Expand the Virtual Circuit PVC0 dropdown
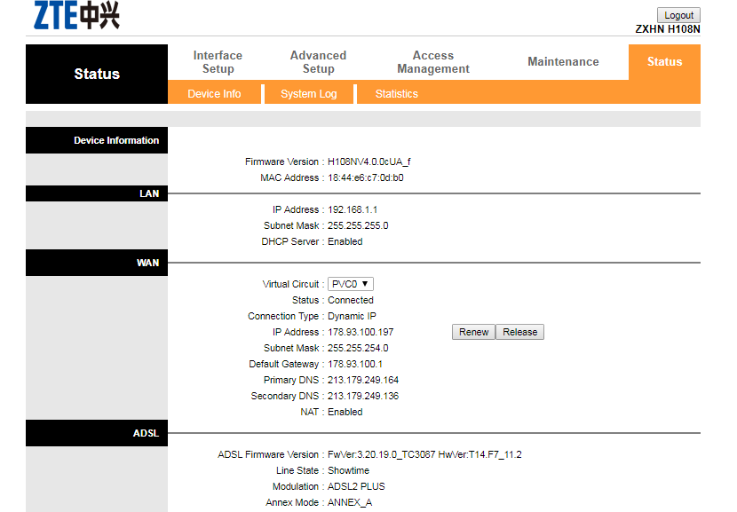 pyautogui.click(x=351, y=284)
